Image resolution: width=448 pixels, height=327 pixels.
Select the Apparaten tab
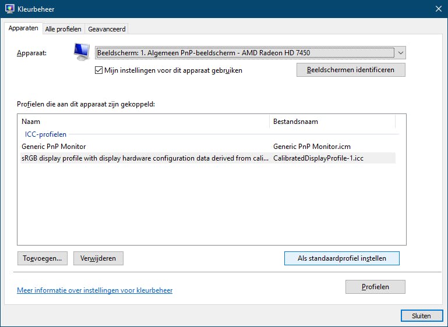click(x=24, y=29)
